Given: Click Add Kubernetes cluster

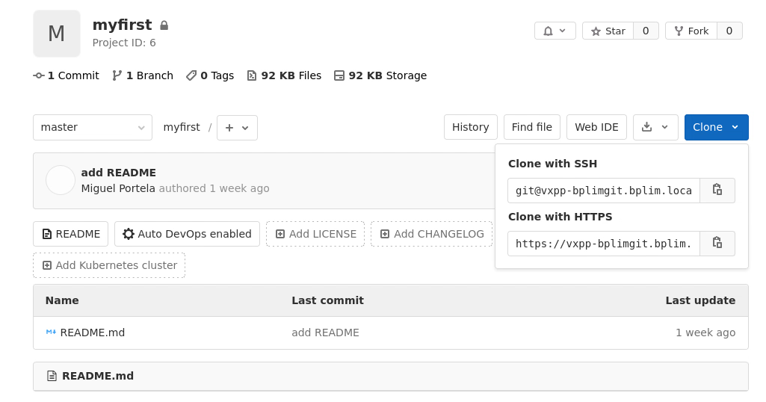Looking at the screenshot, I should (x=109, y=265).
